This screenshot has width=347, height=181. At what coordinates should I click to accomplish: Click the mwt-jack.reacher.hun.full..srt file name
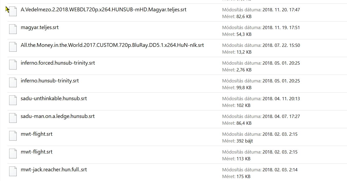pos(54,170)
